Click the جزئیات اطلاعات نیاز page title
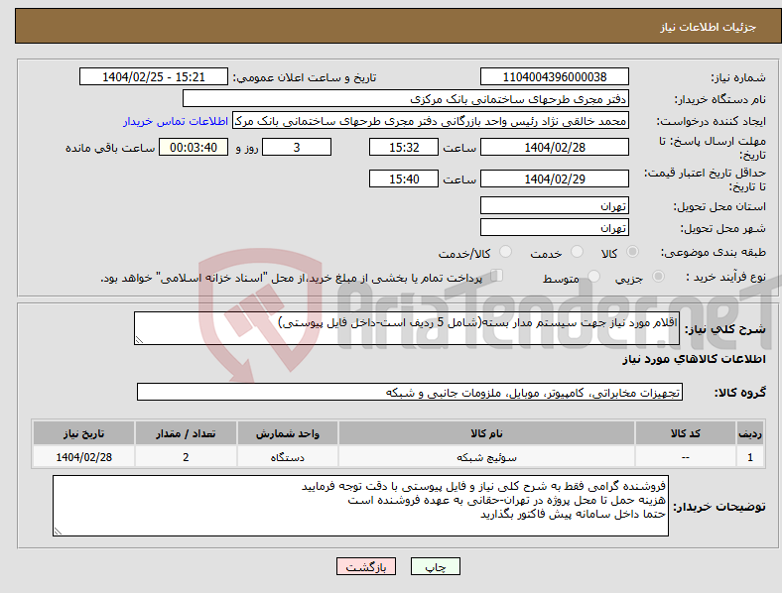Screen dimensions: 782x593 click(709, 27)
